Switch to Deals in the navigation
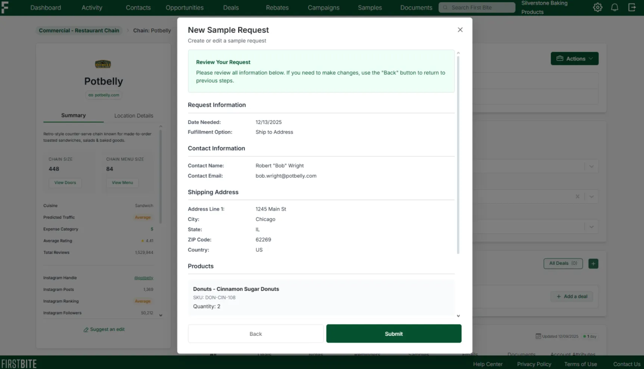This screenshot has width=644, height=369. pyautogui.click(x=231, y=7)
